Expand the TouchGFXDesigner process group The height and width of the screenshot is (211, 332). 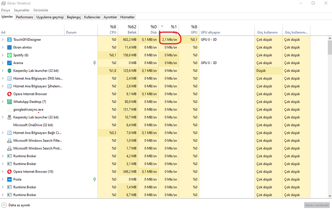[x=3, y=39]
